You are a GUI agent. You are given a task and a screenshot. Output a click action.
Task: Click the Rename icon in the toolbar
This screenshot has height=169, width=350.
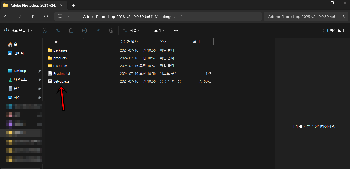(85, 30)
